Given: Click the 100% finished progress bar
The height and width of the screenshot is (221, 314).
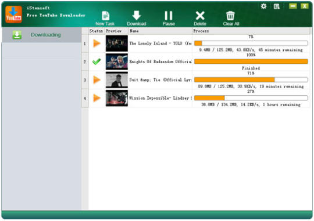Looking at the screenshot, I should pos(251,61).
